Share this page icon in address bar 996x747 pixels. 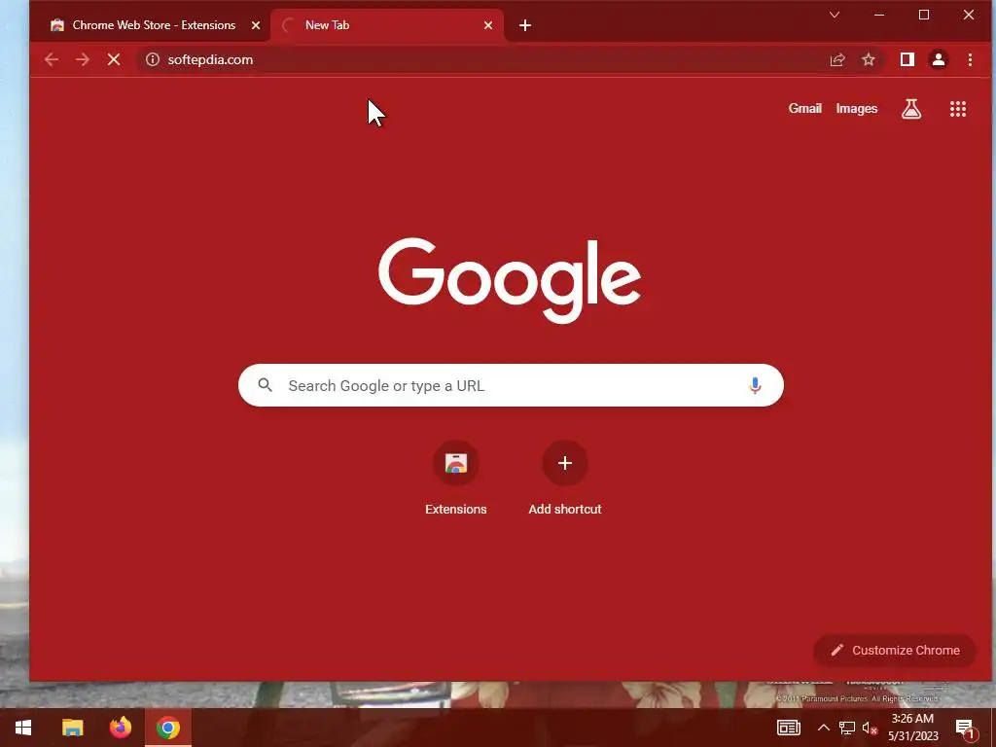(837, 59)
